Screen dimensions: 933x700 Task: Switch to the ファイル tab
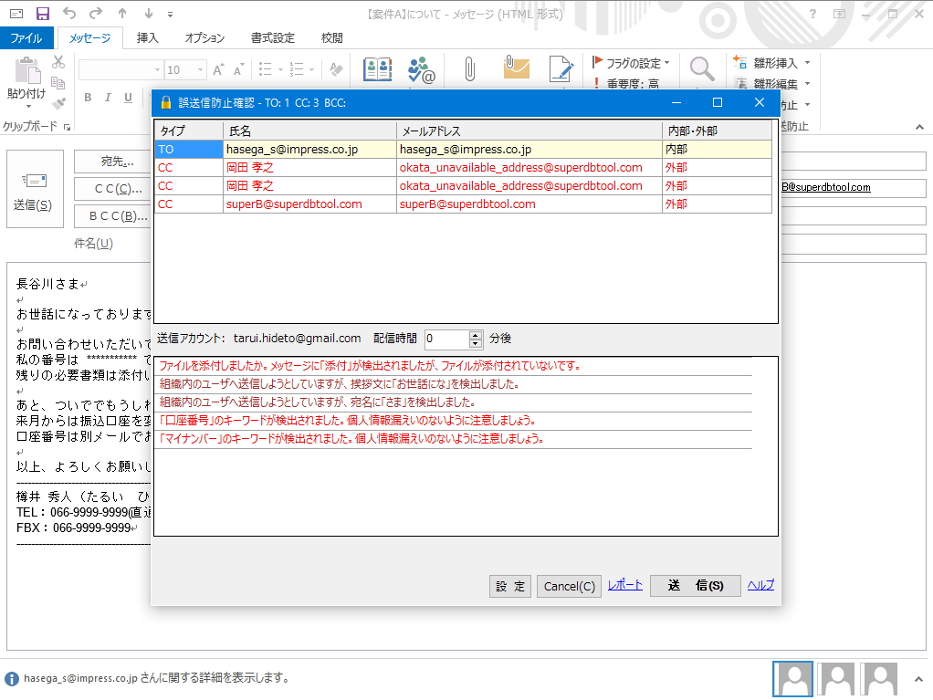(27, 37)
